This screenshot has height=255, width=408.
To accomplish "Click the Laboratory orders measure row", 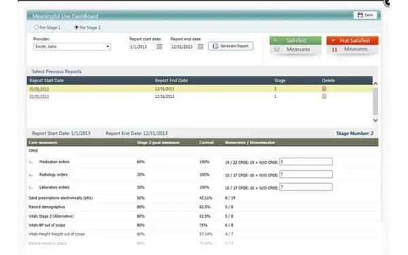I will pos(203,188).
